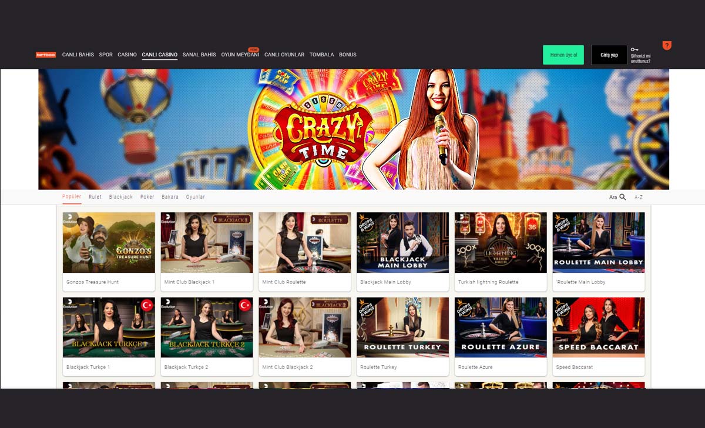This screenshot has width=705, height=428.
Task: Open Roulette Turkey game thumbnail
Action: coord(403,327)
